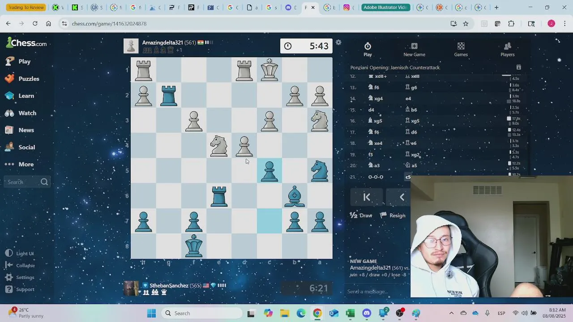The image size is (573, 322).
Task: Click the Windows taskbar Search box
Action: [x=201, y=313]
